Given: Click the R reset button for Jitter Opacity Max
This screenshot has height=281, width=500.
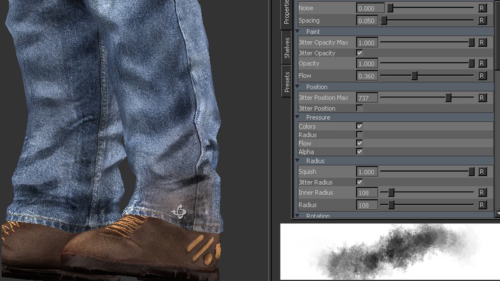Looking at the screenshot, I should point(482,42).
